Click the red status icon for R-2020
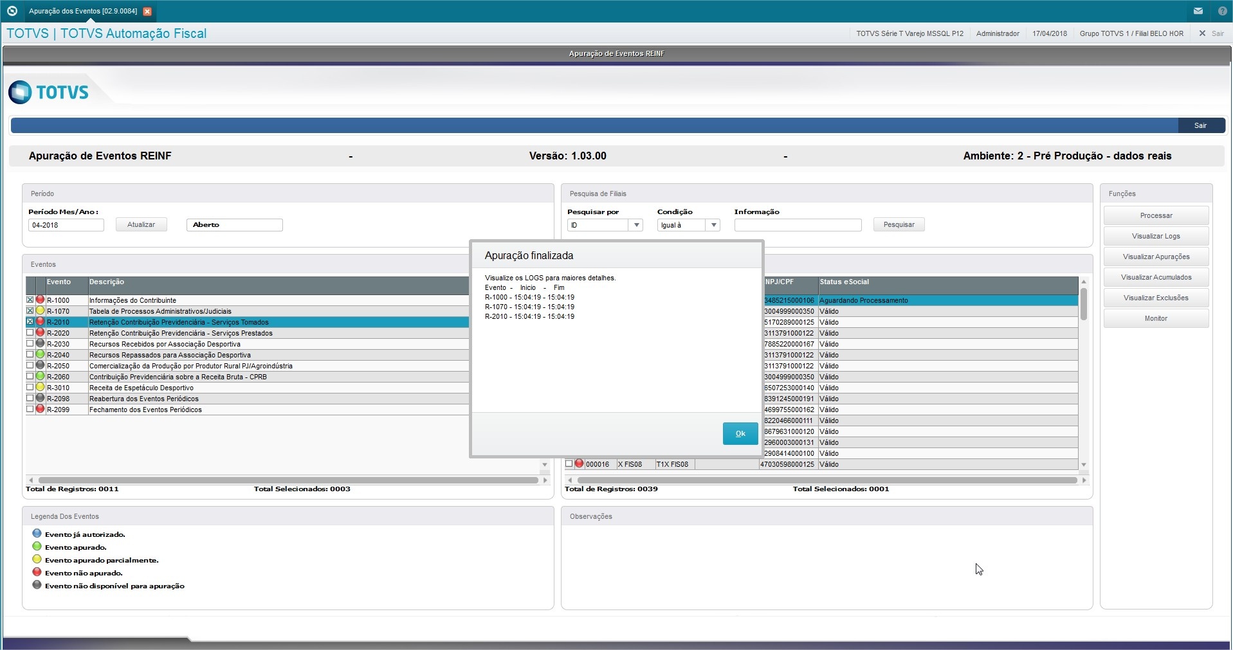 click(x=41, y=332)
